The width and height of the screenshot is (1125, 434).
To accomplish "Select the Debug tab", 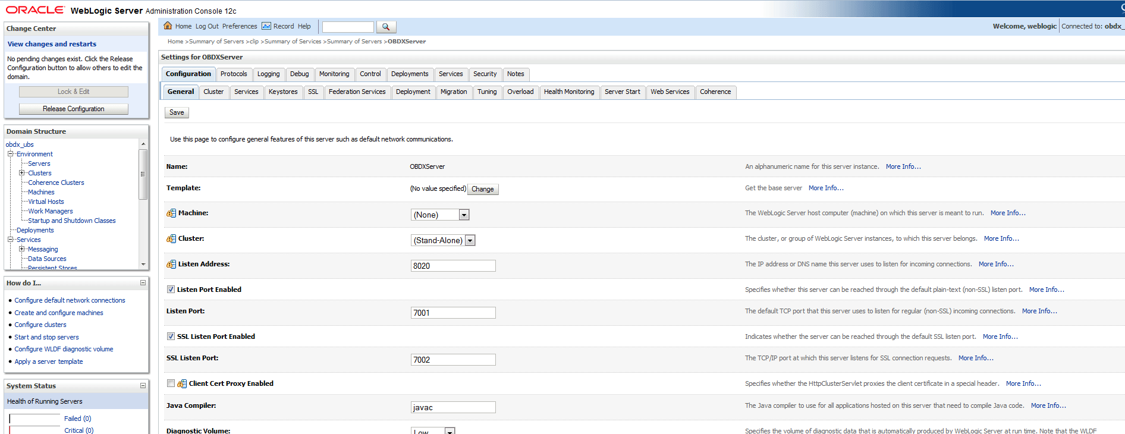I will (x=299, y=74).
